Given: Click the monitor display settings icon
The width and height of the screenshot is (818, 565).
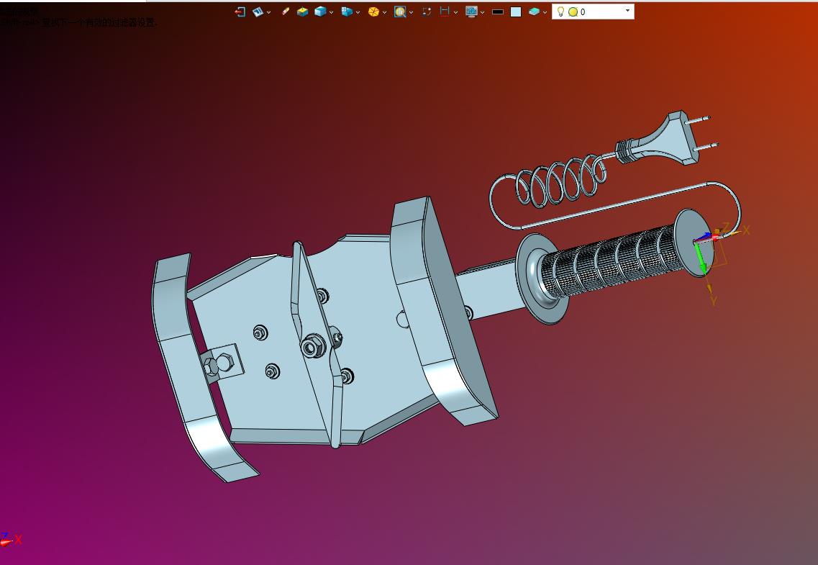Looking at the screenshot, I should coord(472,12).
